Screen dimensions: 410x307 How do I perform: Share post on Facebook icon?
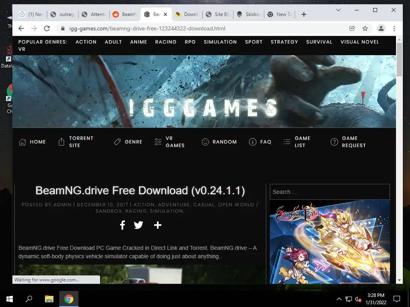[x=123, y=225]
